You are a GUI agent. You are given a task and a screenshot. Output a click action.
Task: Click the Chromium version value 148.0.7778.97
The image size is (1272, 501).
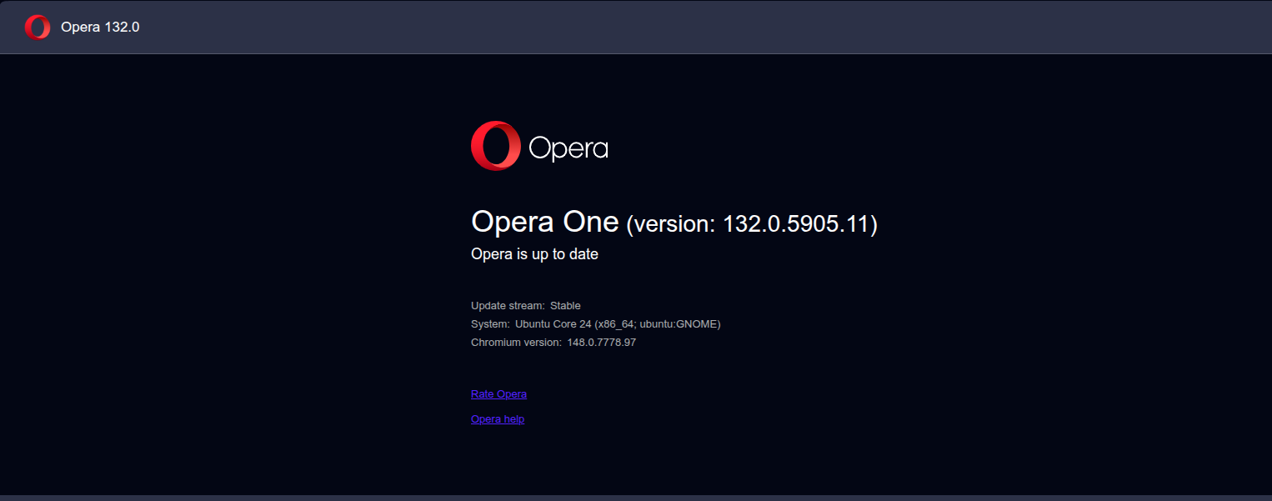(602, 343)
